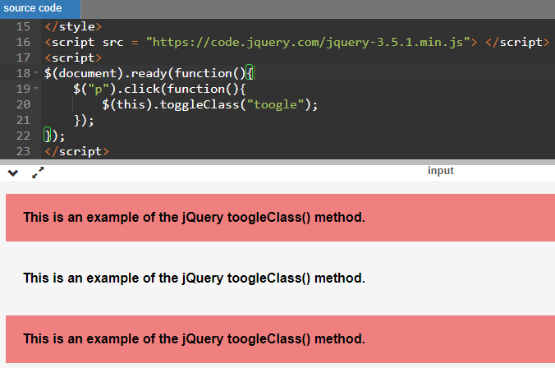Click the closing style tag line
This screenshot has height=368, width=555.
(x=73, y=26)
